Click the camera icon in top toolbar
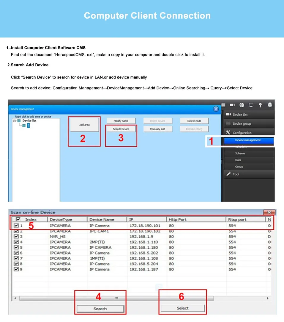The height and width of the screenshot is (322, 284). [x=232, y=105]
